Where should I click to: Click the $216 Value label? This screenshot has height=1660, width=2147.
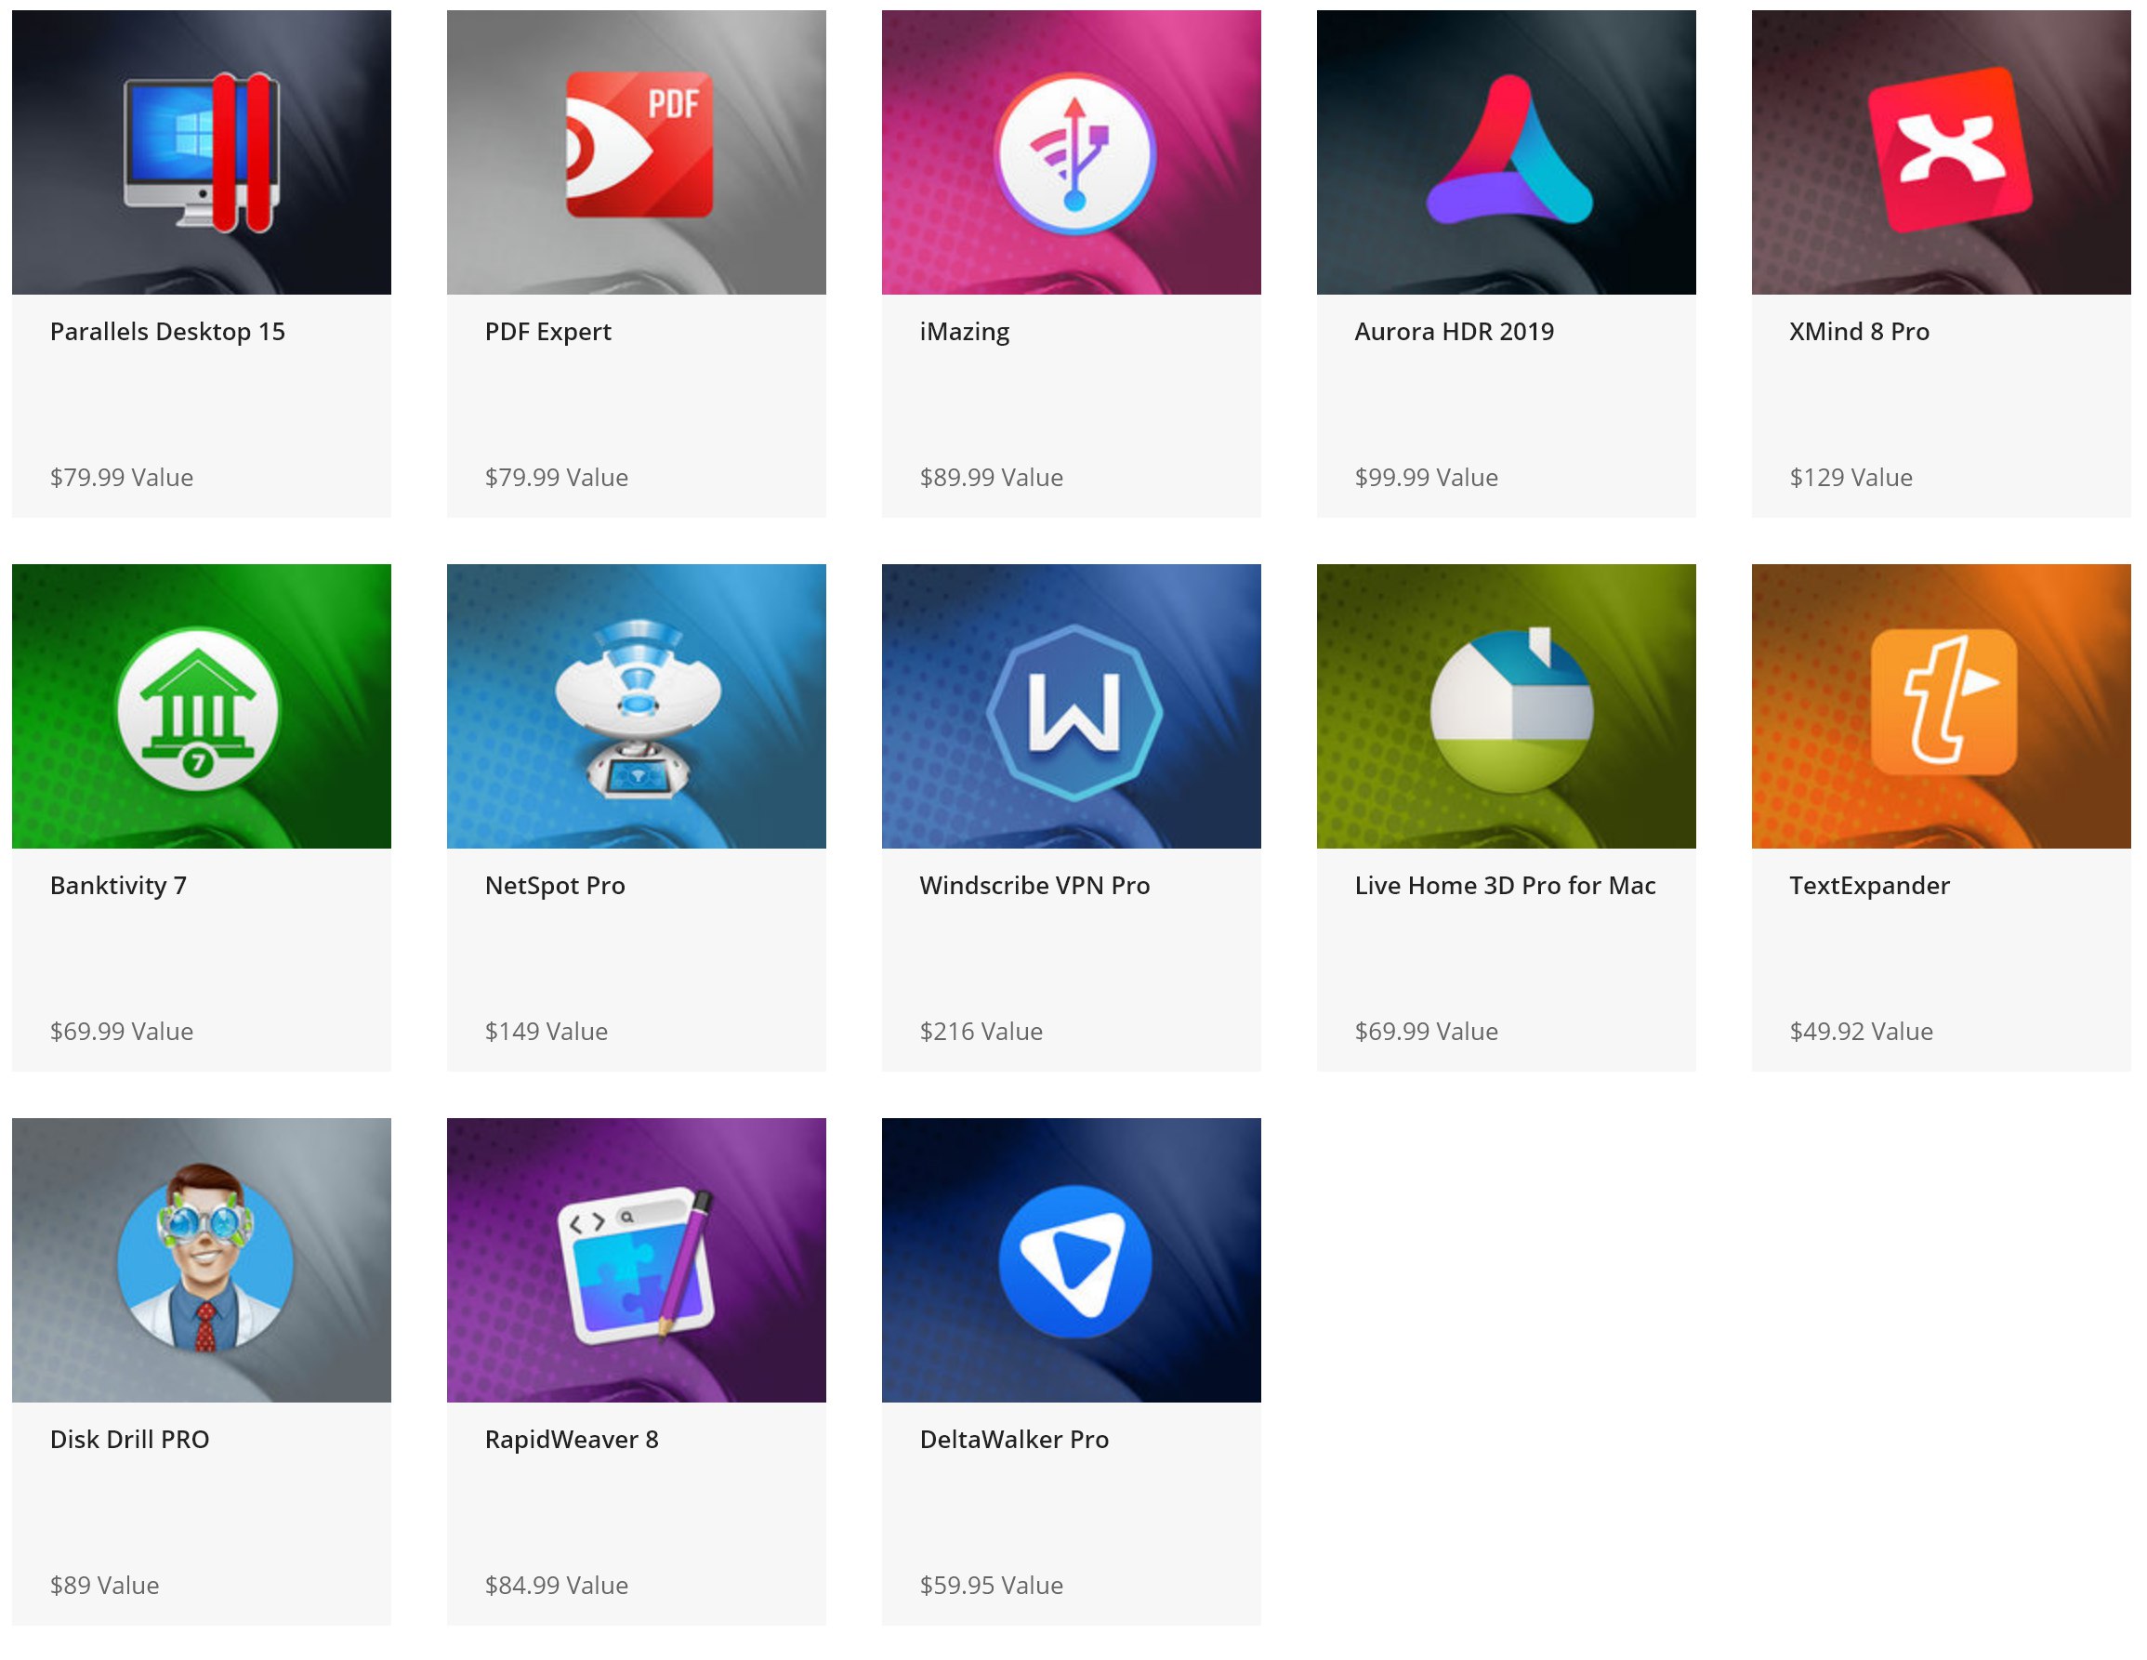point(981,1031)
